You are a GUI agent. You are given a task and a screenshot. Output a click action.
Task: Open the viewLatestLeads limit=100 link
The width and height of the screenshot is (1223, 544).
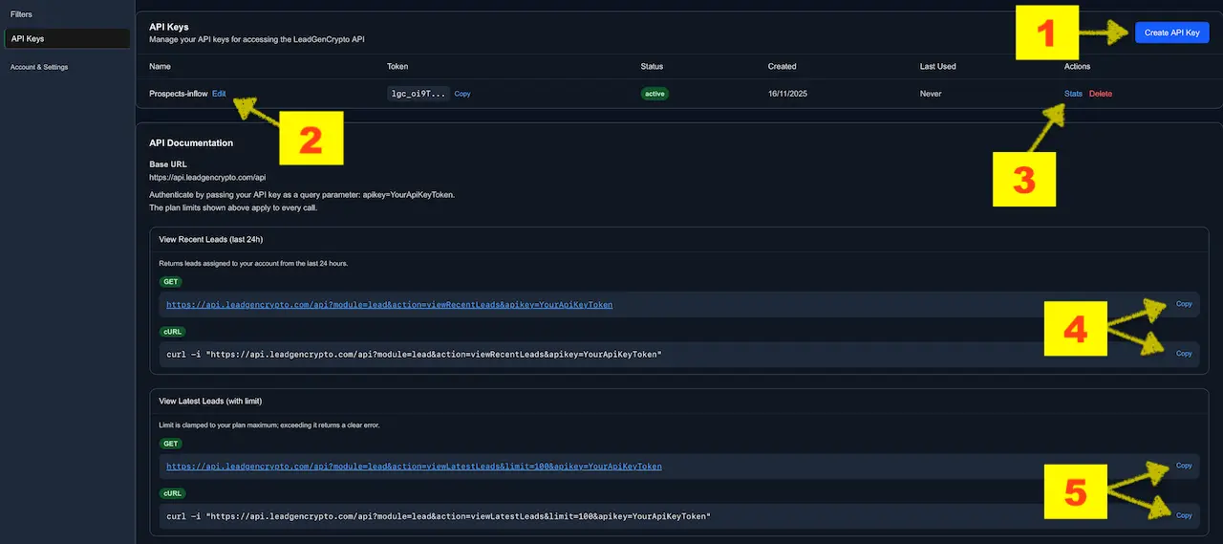[x=414, y=467]
